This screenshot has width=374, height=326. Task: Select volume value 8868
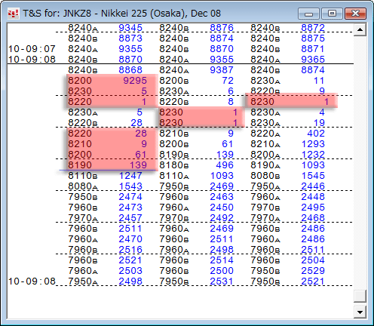click(130, 70)
